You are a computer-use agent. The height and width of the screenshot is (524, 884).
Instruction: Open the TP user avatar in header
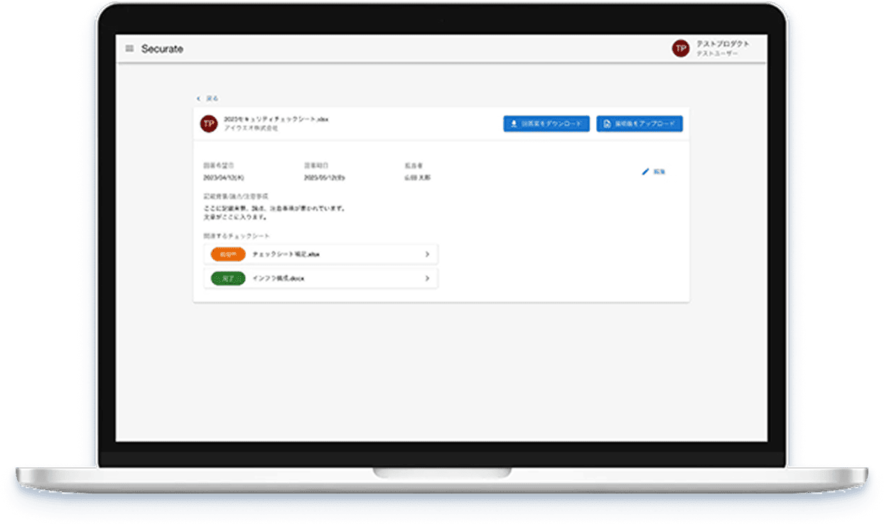[x=681, y=48]
